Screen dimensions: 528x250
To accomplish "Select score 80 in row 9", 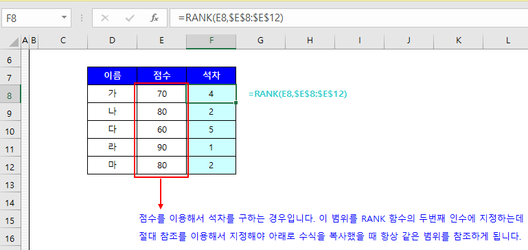I will click(161, 111).
